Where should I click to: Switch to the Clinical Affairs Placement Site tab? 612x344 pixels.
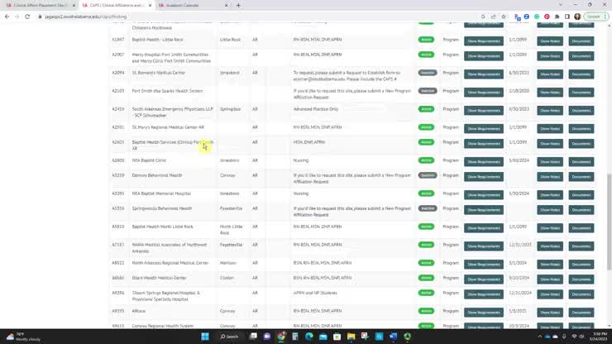pyautogui.click(x=41, y=6)
